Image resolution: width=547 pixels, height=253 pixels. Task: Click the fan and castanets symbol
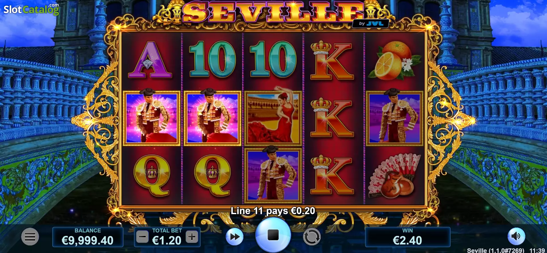pyautogui.click(x=394, y=175)
